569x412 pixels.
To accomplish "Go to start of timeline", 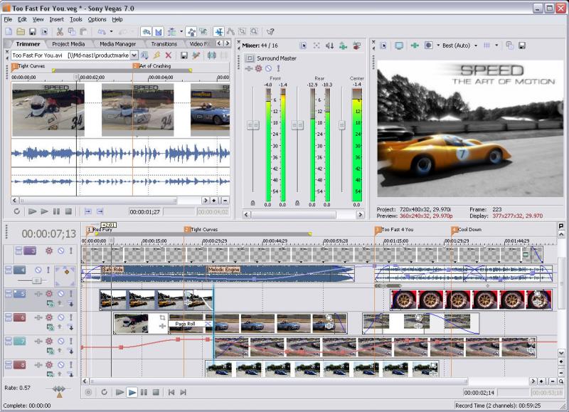I will (171, 392).
